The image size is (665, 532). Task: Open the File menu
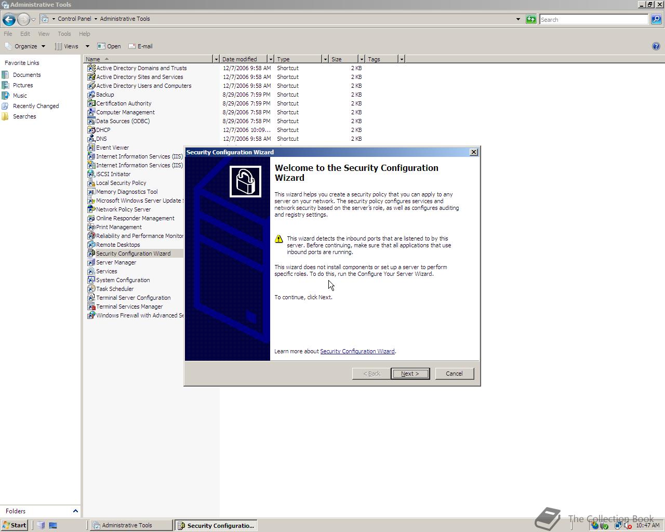click(x=8, y=34)
